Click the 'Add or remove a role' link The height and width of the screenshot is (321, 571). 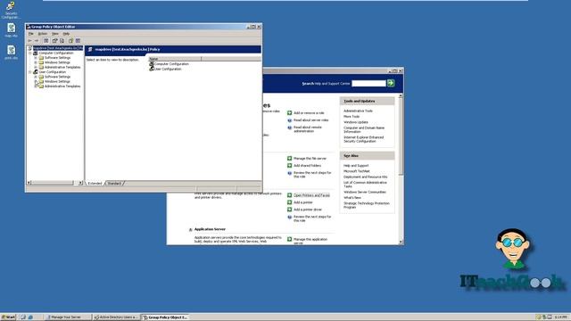pyautogui.click(x=309, y=113)
